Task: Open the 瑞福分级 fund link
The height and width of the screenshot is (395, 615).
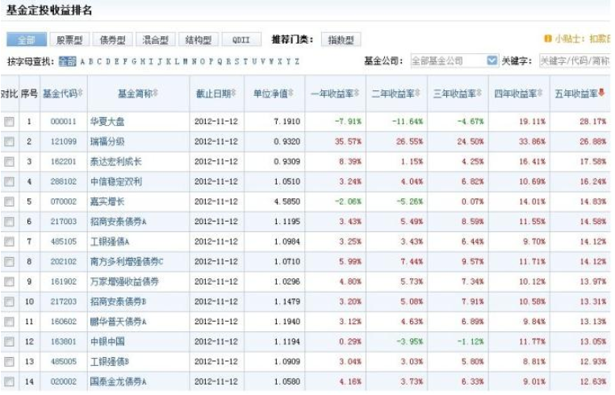Action: point(107,141)
